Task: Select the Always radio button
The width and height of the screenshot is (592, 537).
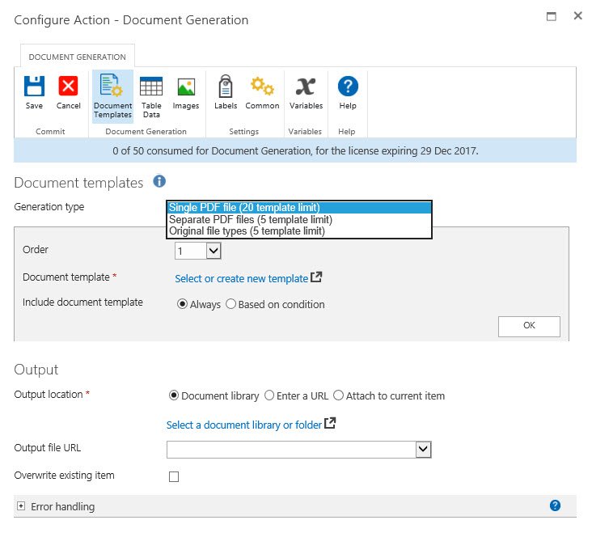Action: pos(182,304)
